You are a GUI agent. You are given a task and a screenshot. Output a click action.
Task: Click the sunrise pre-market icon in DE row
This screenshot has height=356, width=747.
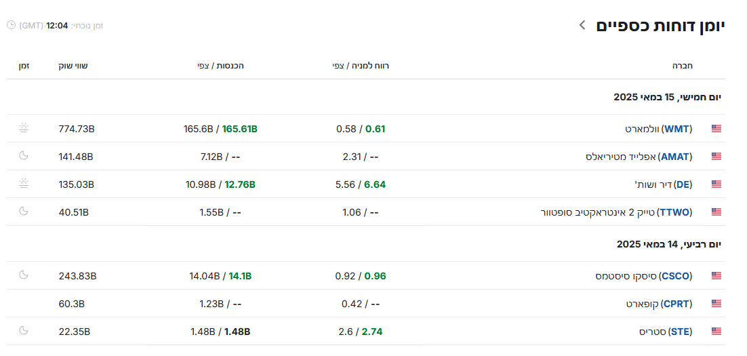point(24,184)
